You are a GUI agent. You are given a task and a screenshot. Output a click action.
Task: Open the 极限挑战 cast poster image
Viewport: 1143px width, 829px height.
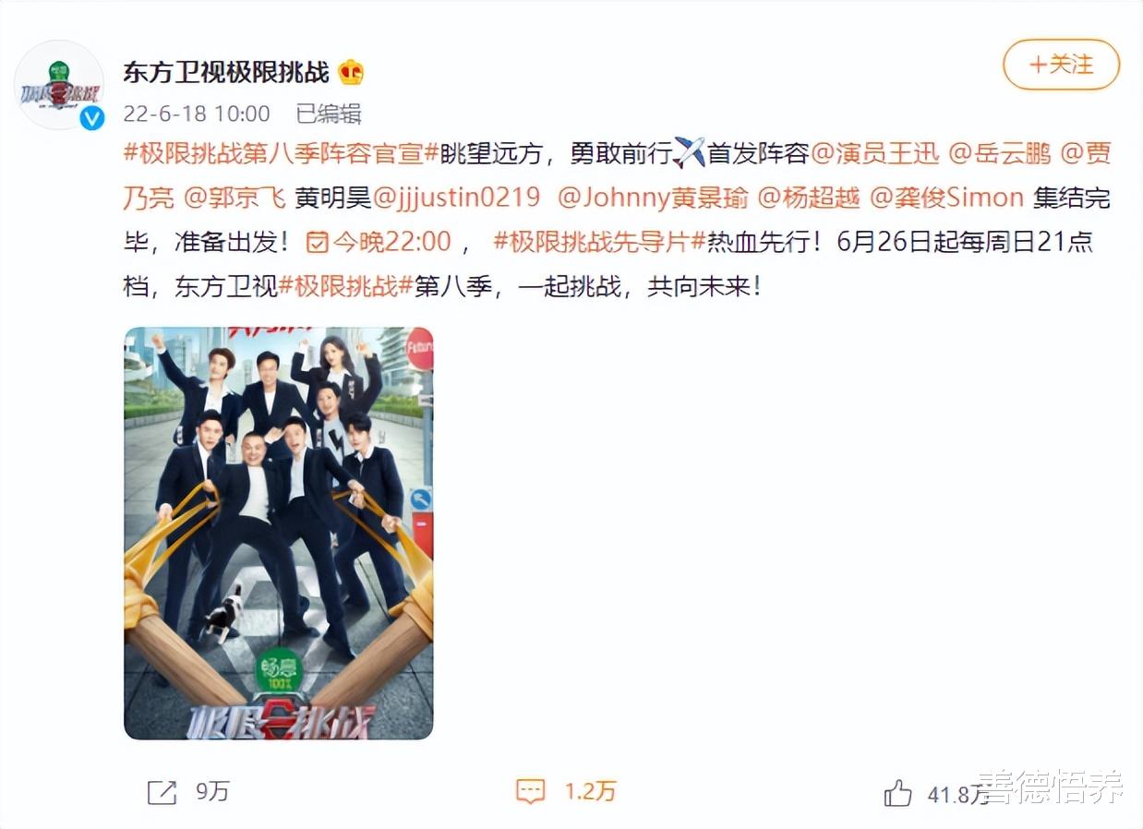point(279,533)
